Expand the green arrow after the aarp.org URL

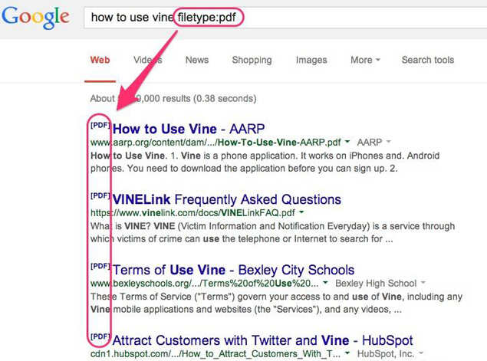(348, 143)
